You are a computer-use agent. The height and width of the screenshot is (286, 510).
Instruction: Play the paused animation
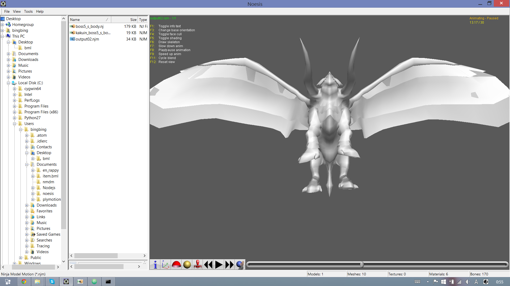[219, 265]
